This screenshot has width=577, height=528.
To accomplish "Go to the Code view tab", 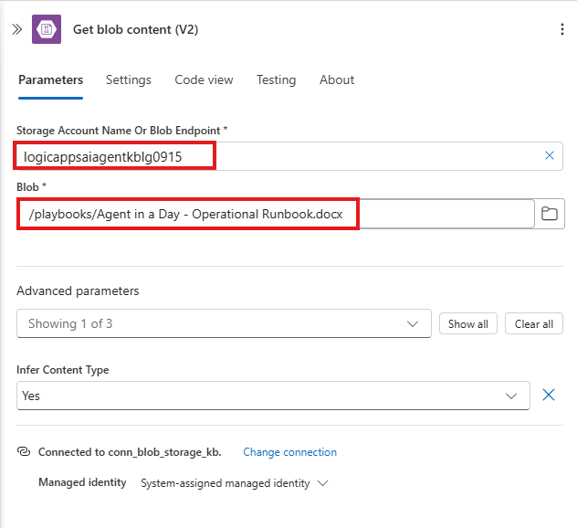I will (204, 80).
